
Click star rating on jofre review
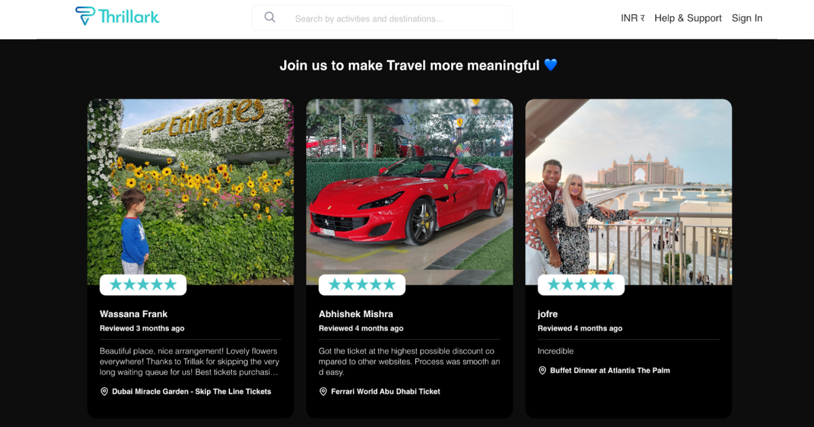pyautogui.click(x=581, y=285)
